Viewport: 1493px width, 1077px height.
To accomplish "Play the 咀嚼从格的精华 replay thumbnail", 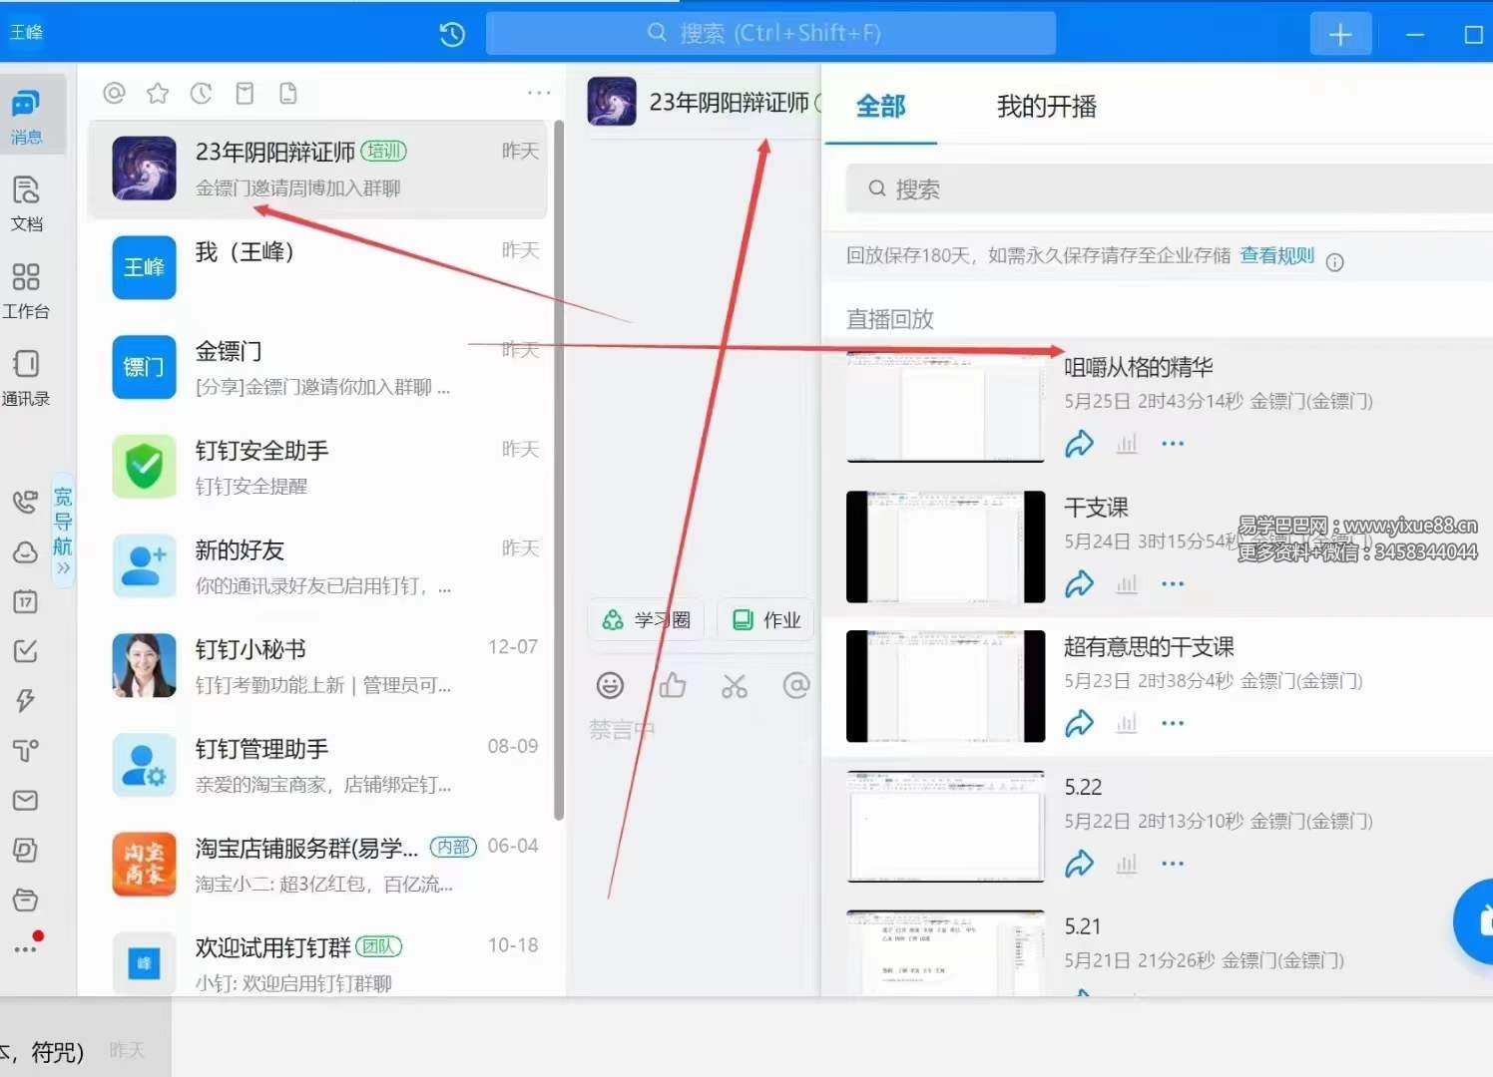I will 945,407.
